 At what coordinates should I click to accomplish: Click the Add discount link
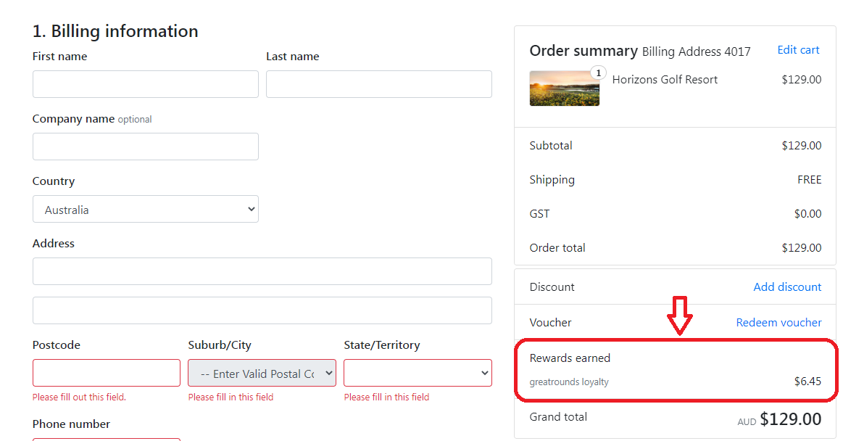pos(787,287)
